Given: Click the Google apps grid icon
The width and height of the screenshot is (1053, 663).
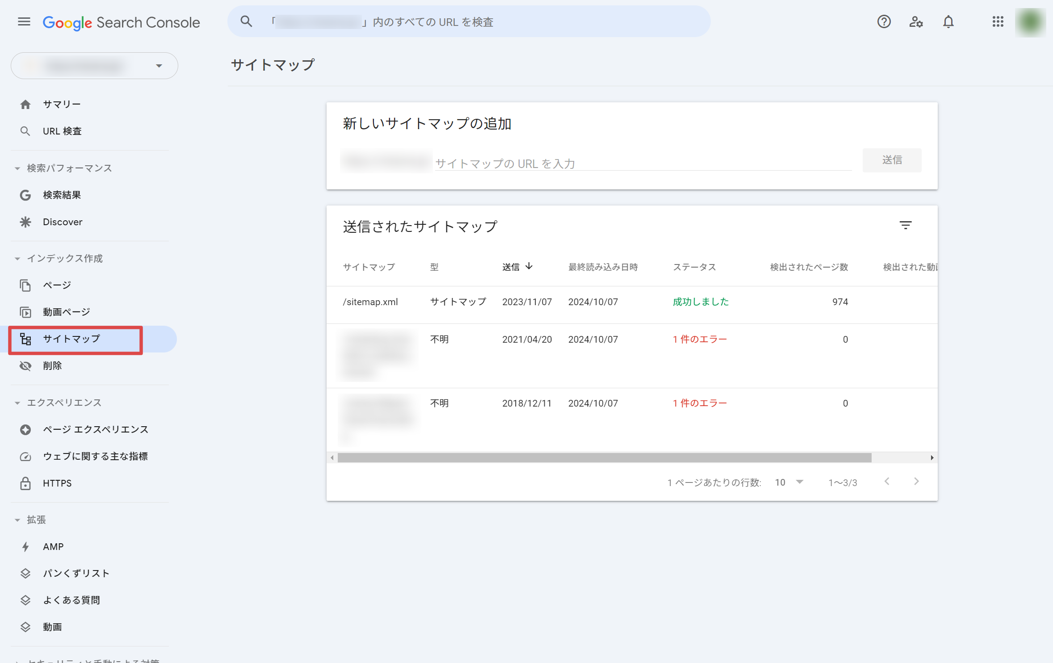Looking at the screenshot, I should pos(997,21).
